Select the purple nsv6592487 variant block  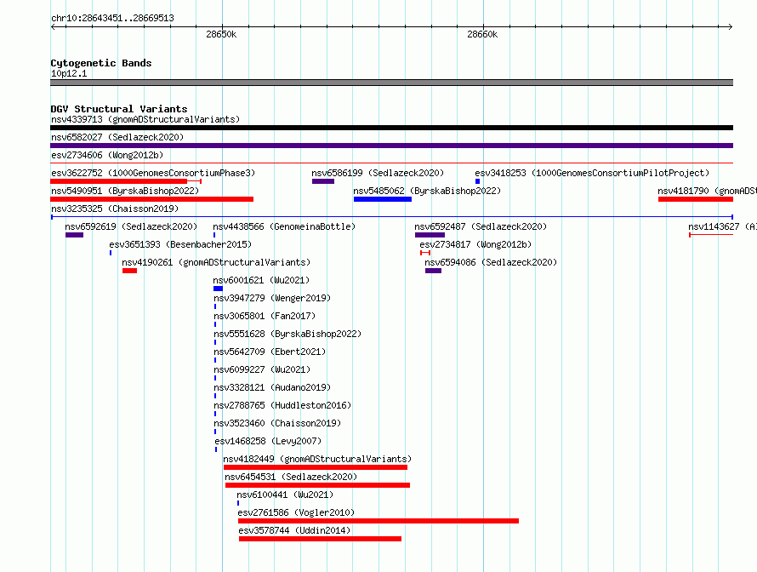click(430, 235)
